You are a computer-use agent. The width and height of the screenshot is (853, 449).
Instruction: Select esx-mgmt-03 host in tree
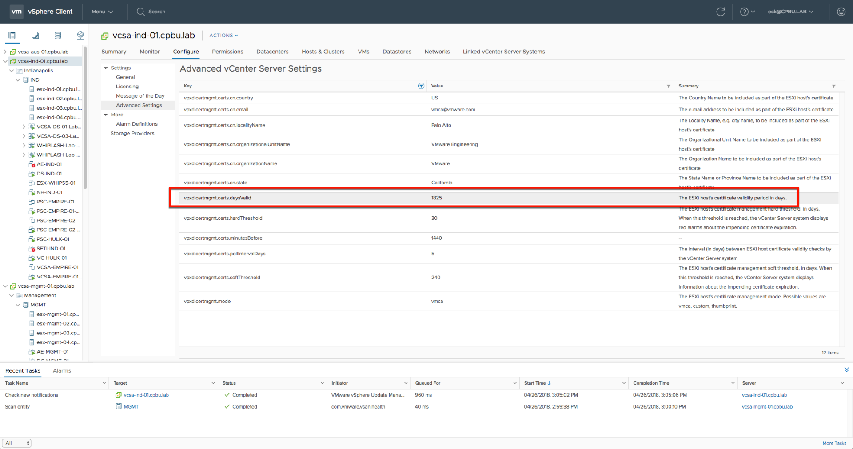[x=58, y=333]
